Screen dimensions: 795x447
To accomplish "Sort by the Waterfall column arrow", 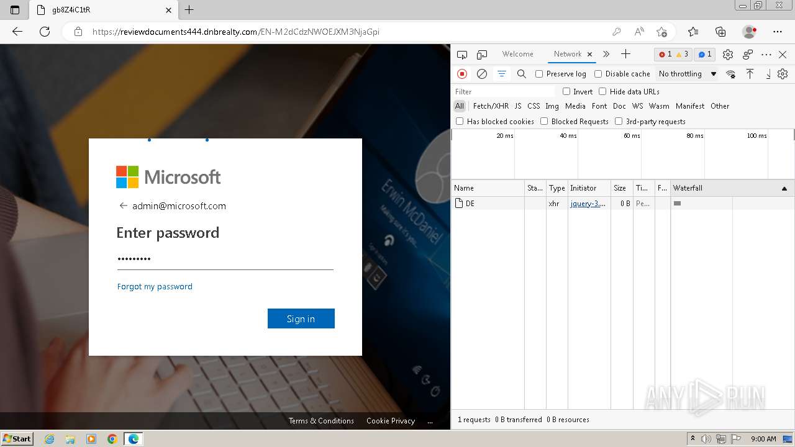I will [784, 188].
